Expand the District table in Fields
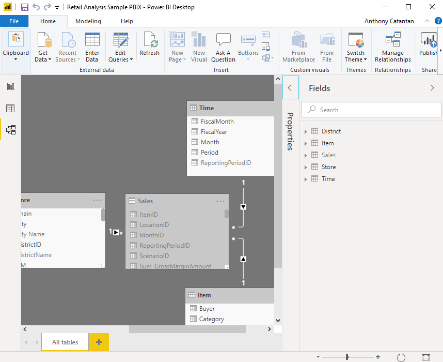Viewport: 443px width, 362px height. (x=306, y=131)
